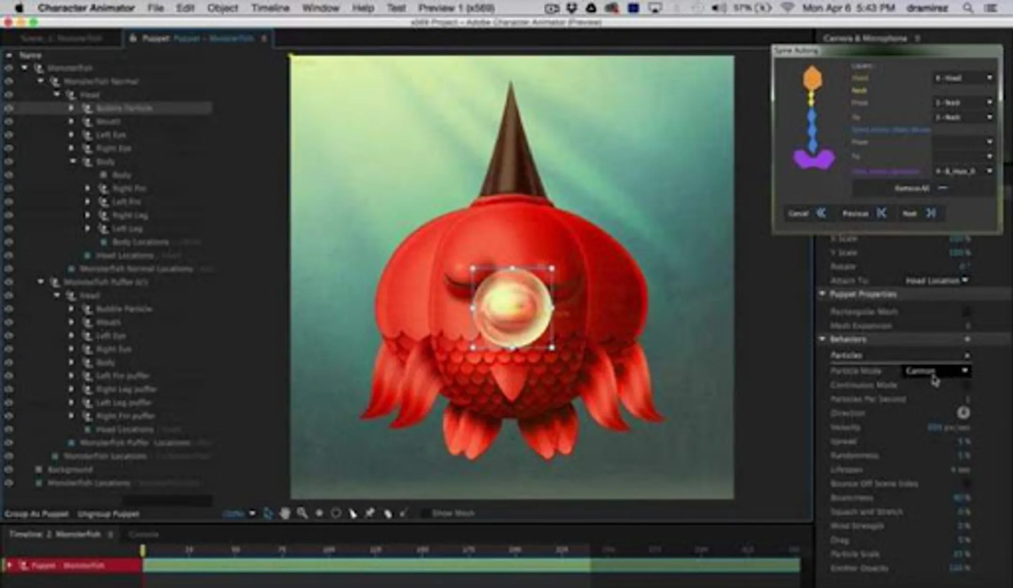The image size is (1013, 588).
Task: Toggle visibility of the Background layer
Action: click(x=9, y=469)
